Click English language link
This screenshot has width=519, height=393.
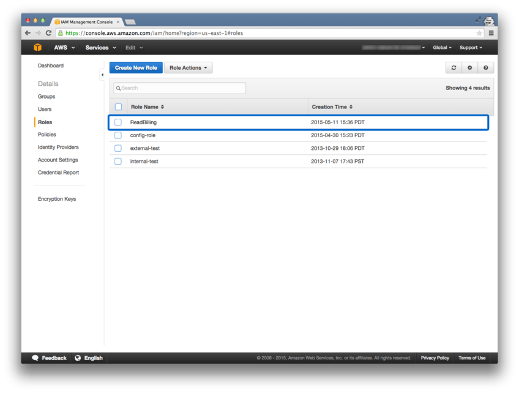coord(94,358)
